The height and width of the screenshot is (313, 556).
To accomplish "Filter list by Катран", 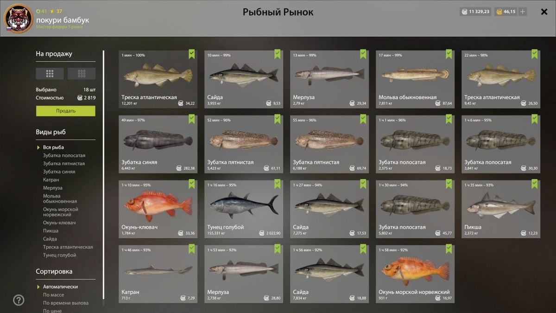I will (51, 179).
